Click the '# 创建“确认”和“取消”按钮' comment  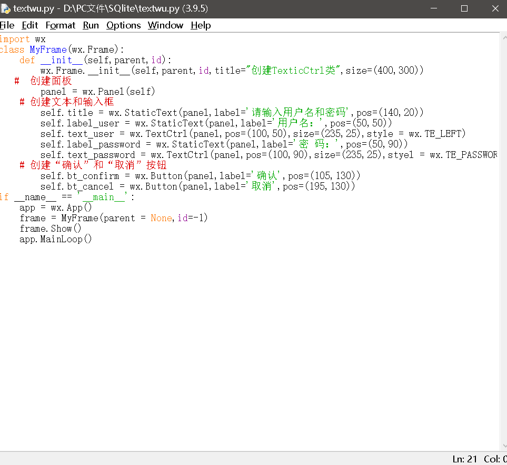coord(93,165)
